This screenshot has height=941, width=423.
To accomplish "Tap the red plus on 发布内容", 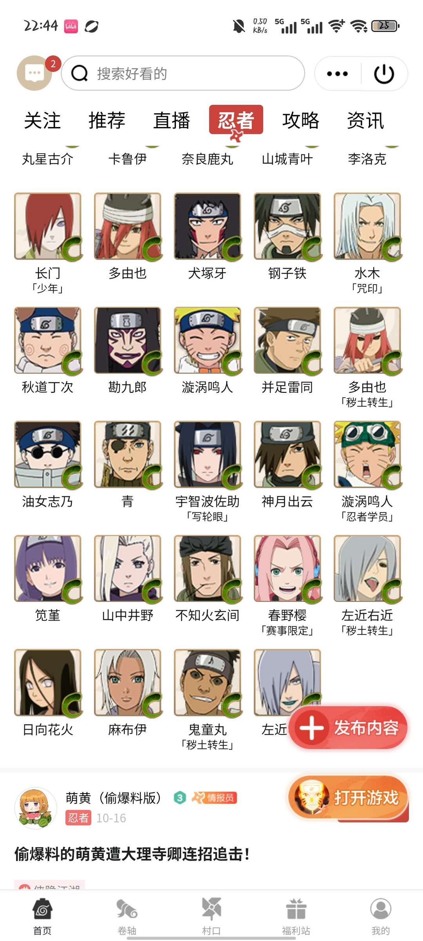I will tap(311, 728).
